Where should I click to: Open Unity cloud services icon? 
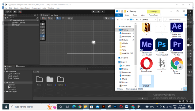coord(15,12)
